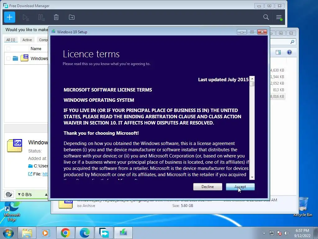The image size is (318, 239).
Task: Select the Active filter tab
Action: point(27,40)
